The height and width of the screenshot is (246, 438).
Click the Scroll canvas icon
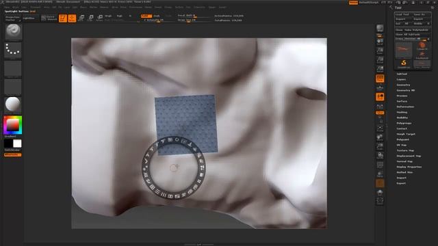click(380, 42)
